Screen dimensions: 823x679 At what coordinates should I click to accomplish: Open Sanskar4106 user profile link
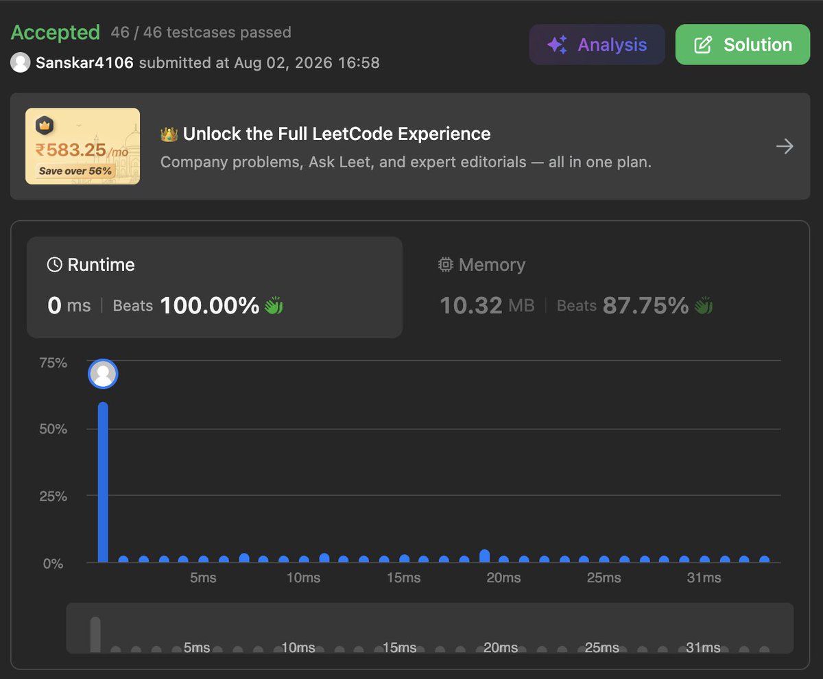(84, 63)
